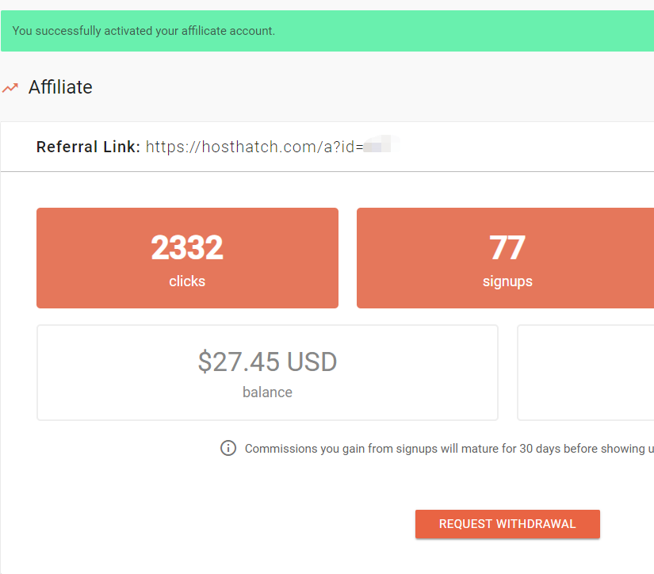Screen dimensions: 654x574
Task: Click the divider line below Referral Link
Action: [317, 171]
